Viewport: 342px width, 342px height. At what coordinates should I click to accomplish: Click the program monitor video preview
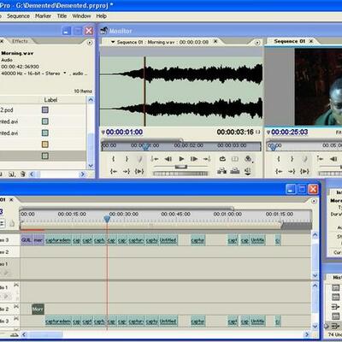318,86
